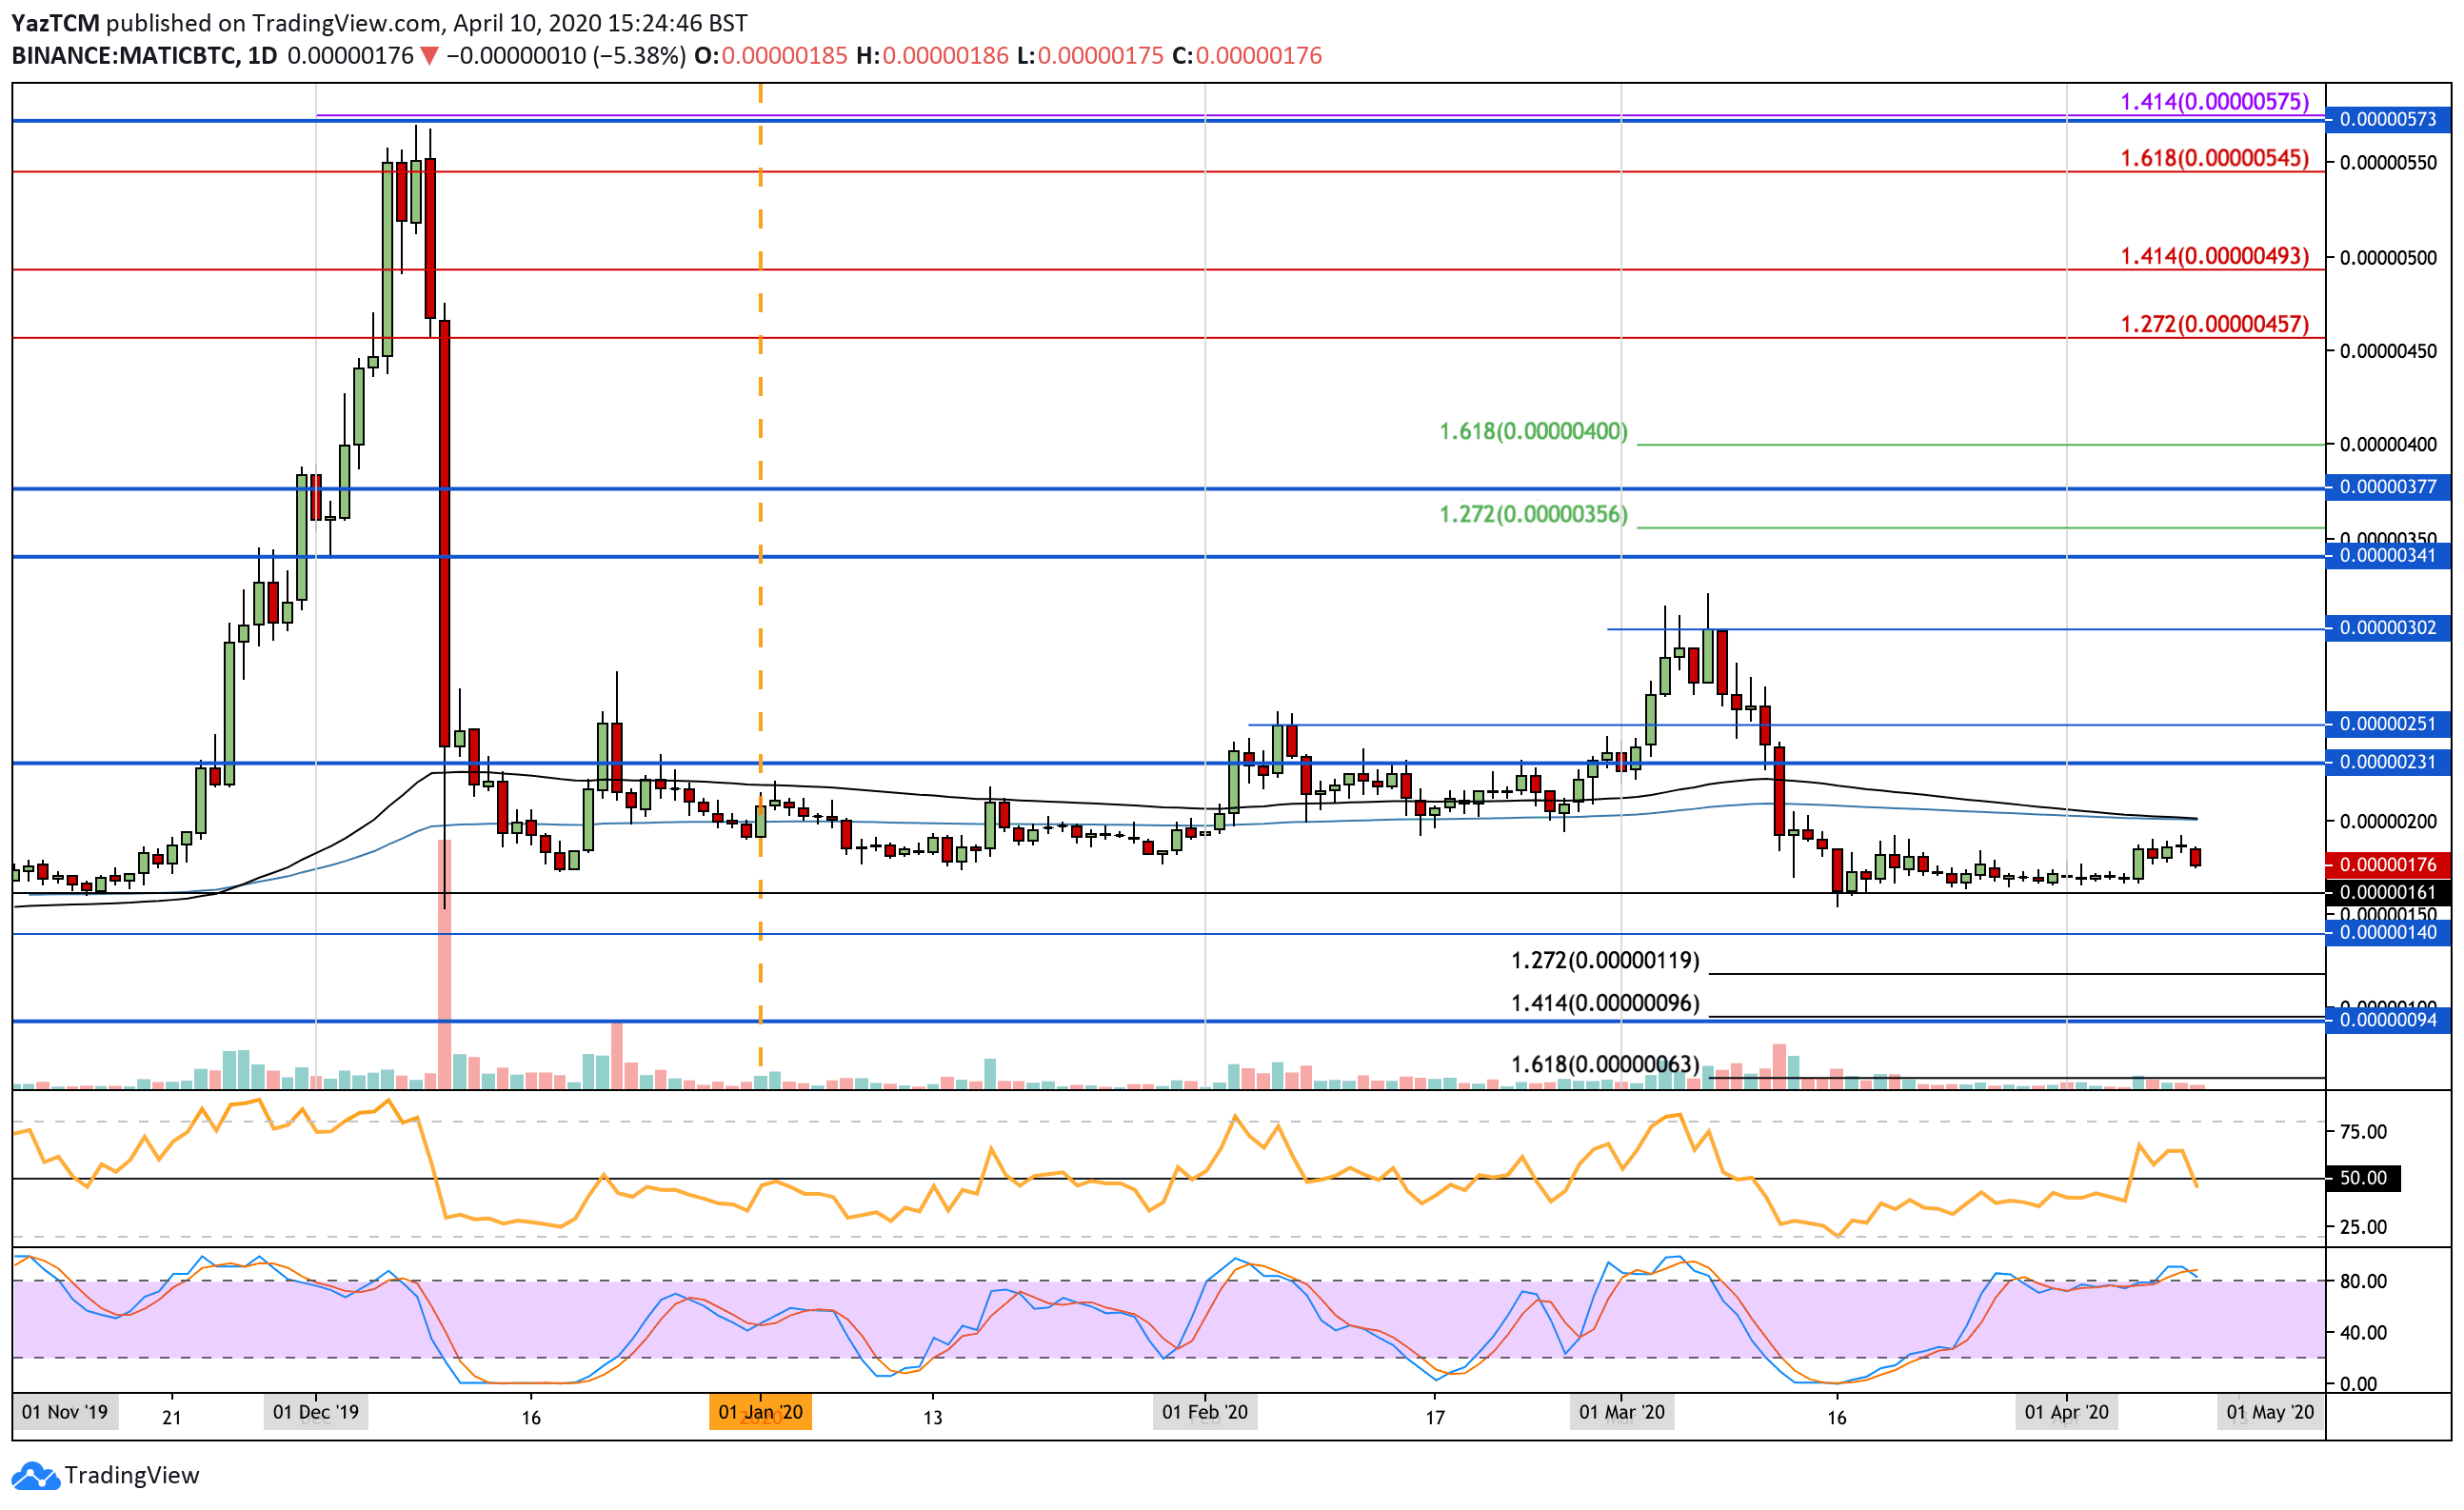
Task: Click the 01 Nov '19 date label
Action: tap(65, 1413)
